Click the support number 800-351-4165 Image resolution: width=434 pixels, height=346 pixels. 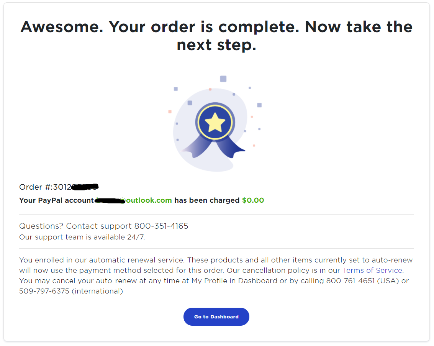point(161,226)
